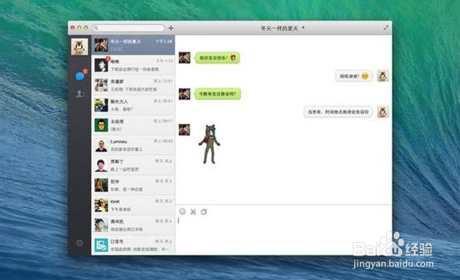Click my avatar beside the 哈哈谢谢 reply
Viewport: 460px width, 280px height.
383,76
